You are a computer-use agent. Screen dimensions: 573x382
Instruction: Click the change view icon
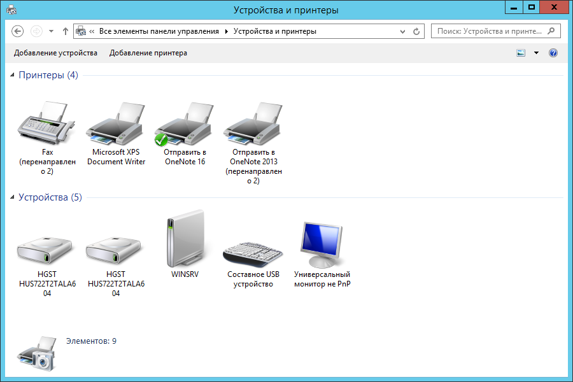521,53
